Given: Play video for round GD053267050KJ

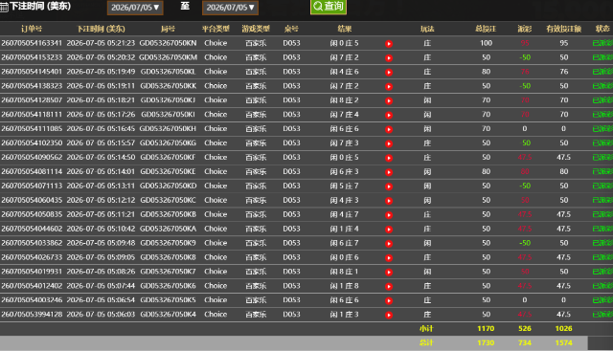Looking at the screenshot, I should point(389,100).
